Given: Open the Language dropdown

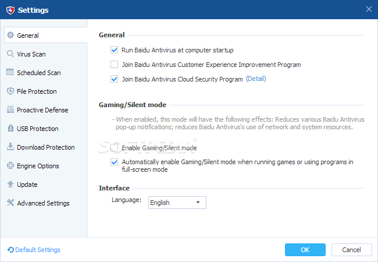Looking at the screenshot, I should (177, 203).
